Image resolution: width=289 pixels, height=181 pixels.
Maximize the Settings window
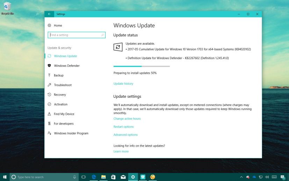(x=248, y=14)
